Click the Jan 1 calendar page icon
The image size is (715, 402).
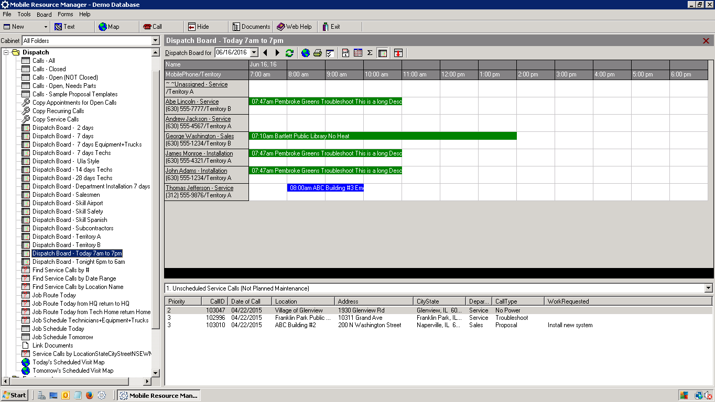tap(346, 53)
